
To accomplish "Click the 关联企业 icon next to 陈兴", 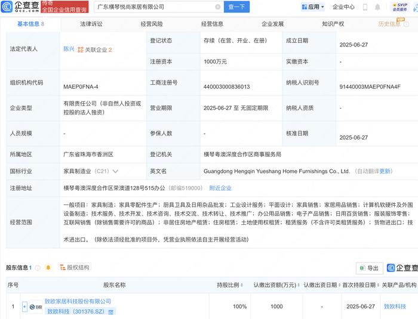I will [x=81, y=49].
